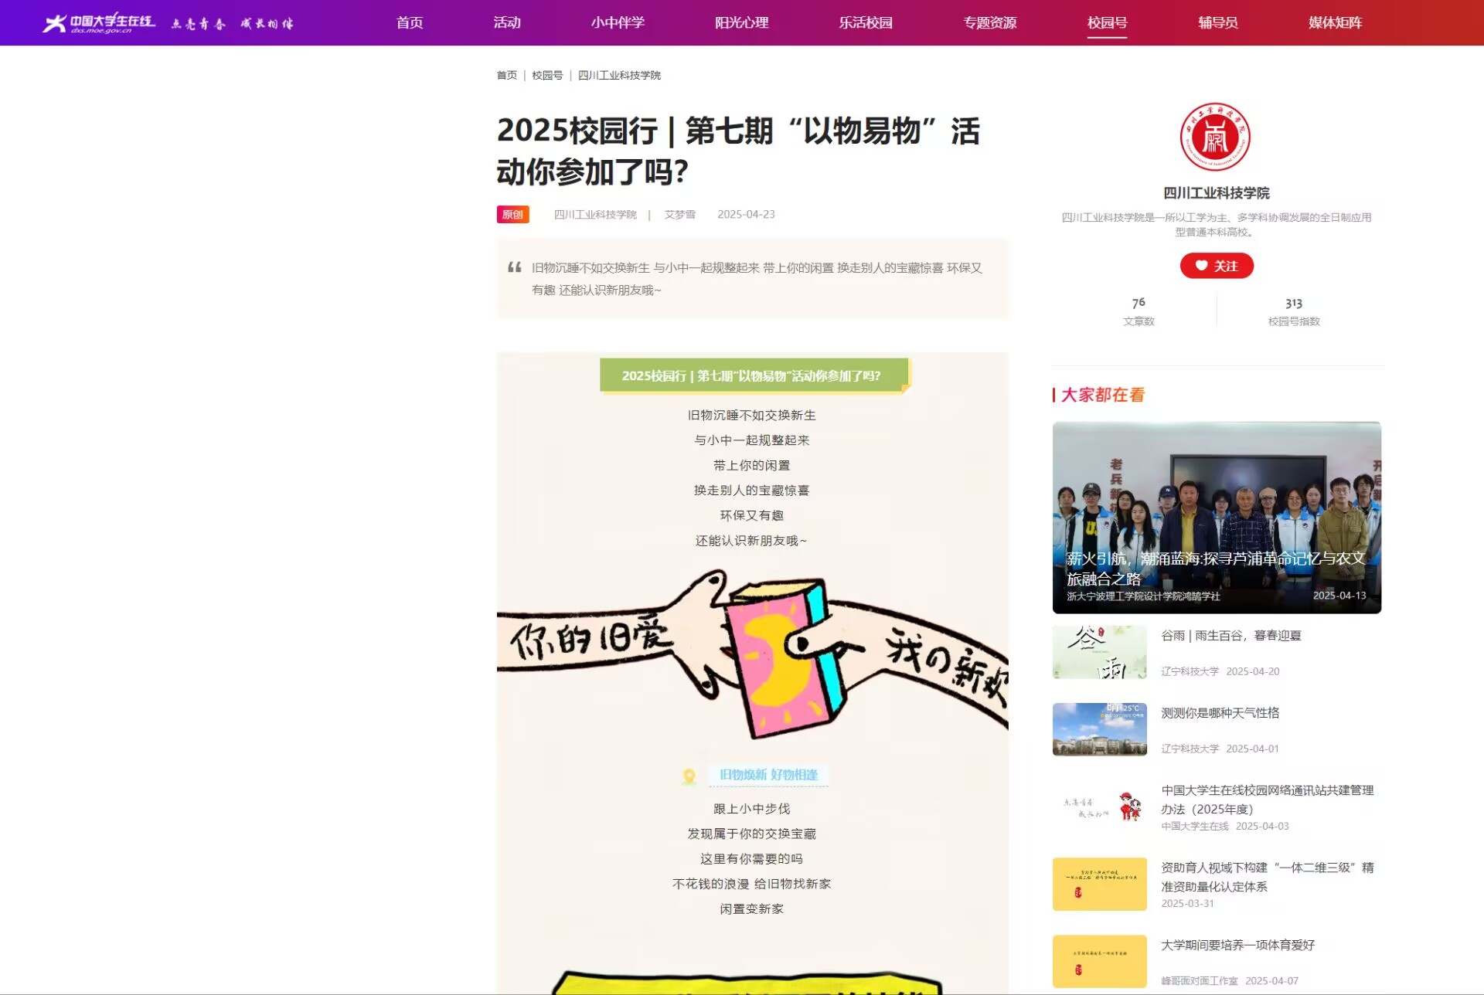Open the 首页 navigation menu item
Image resolution: width=1484 pixels, height=995 pixels.
[410, 22]
